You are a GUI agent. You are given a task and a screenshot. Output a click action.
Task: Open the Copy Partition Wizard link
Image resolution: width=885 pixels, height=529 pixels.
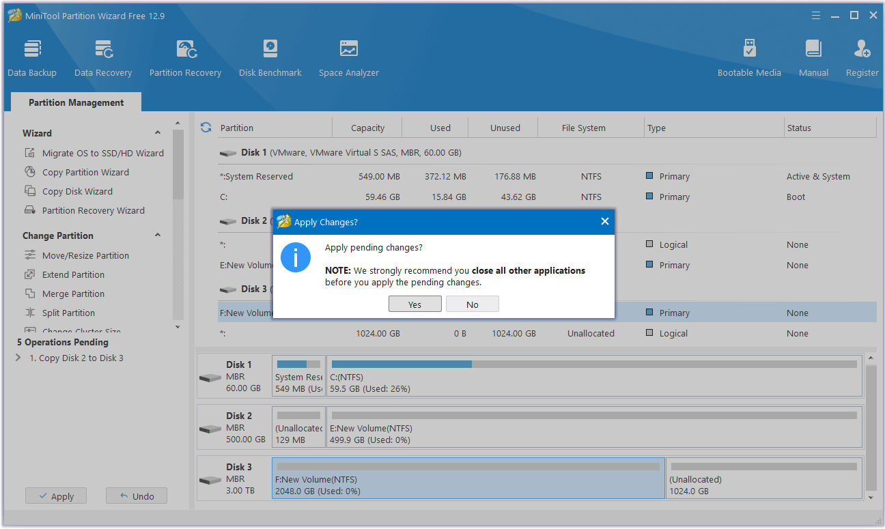click(x=85, y=172)
